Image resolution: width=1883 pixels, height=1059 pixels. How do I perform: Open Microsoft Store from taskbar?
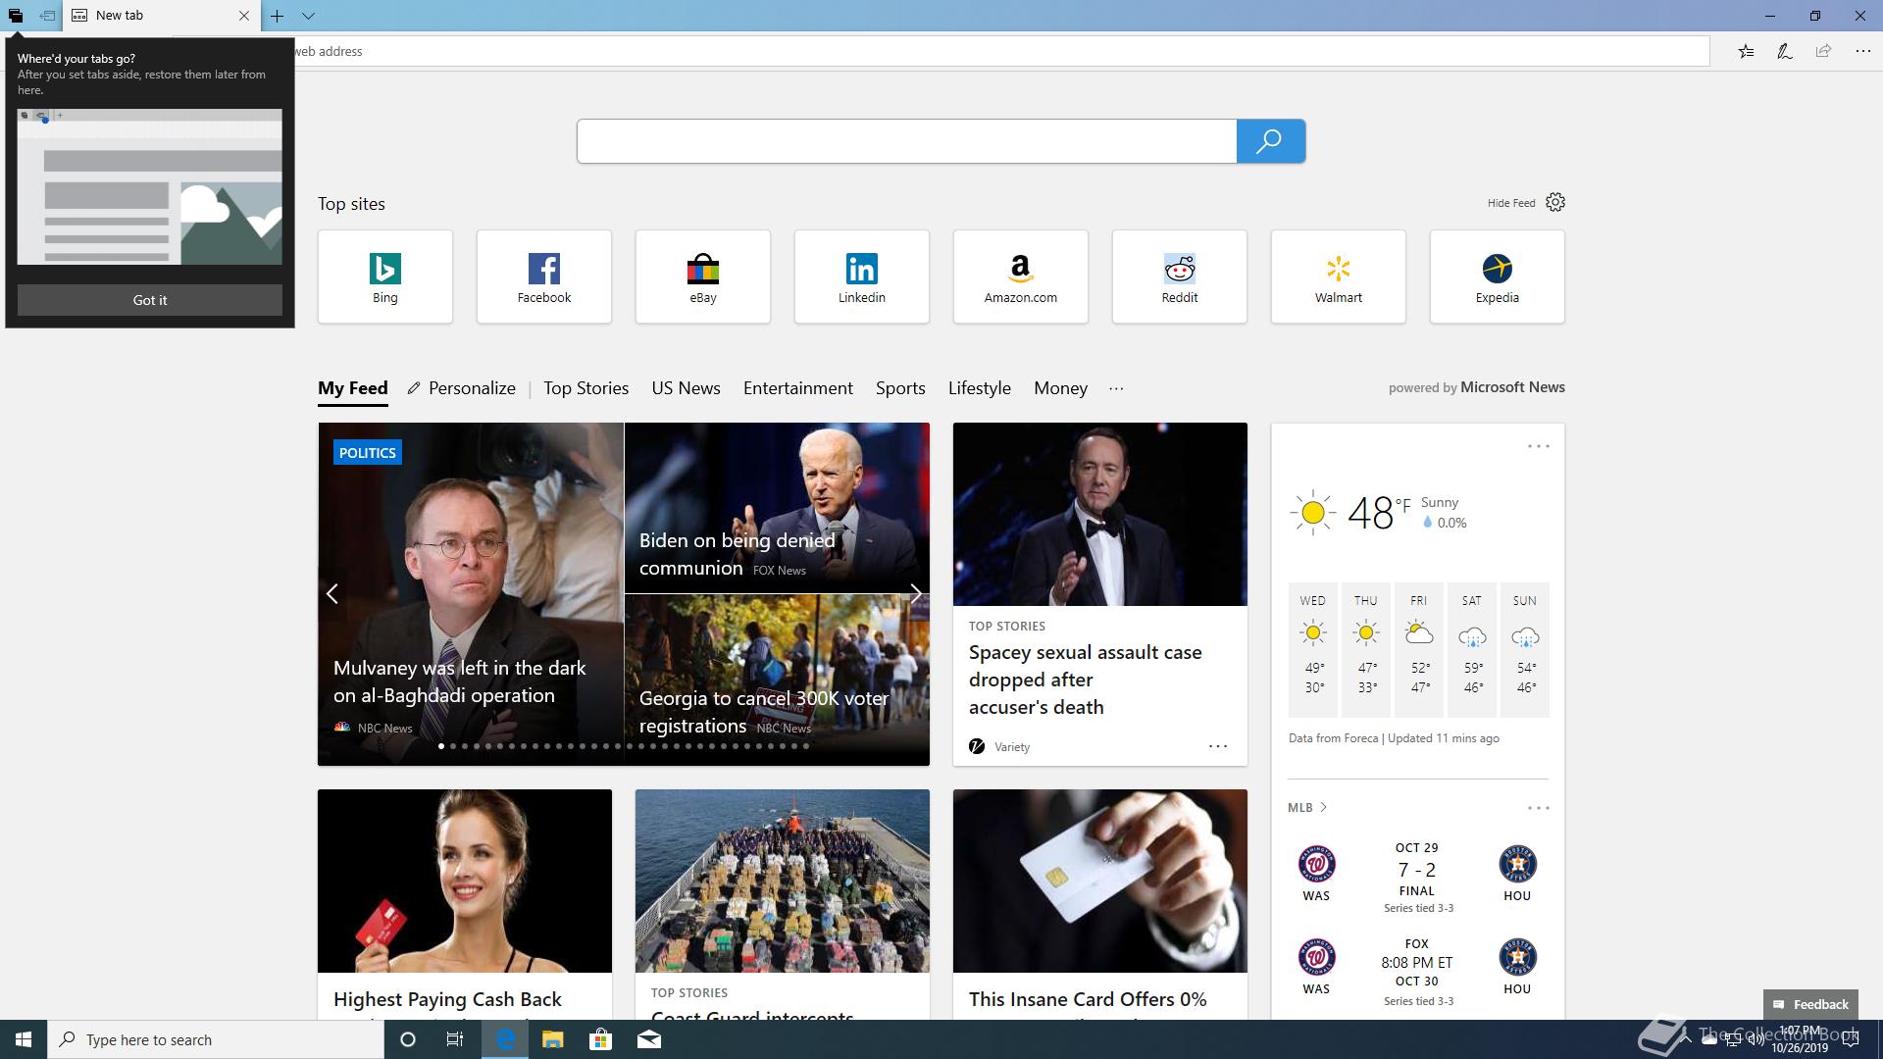[600, 1039]
